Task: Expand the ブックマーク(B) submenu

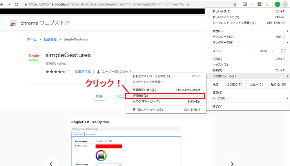Action: (x=247, y=43)
